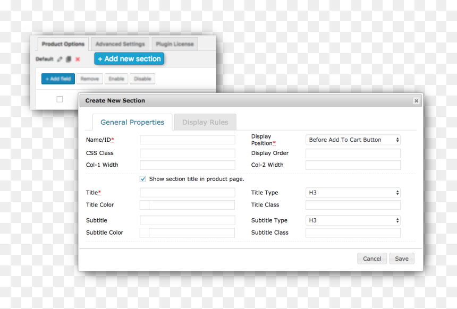
Task: Click the Add field button
Action: [x=58, y=79]
